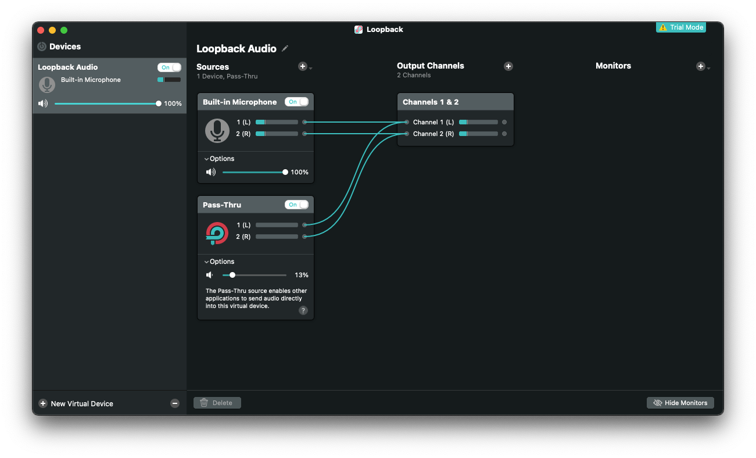Open the dropdown arrow next to Monitors plus

(x=709, y=68)
